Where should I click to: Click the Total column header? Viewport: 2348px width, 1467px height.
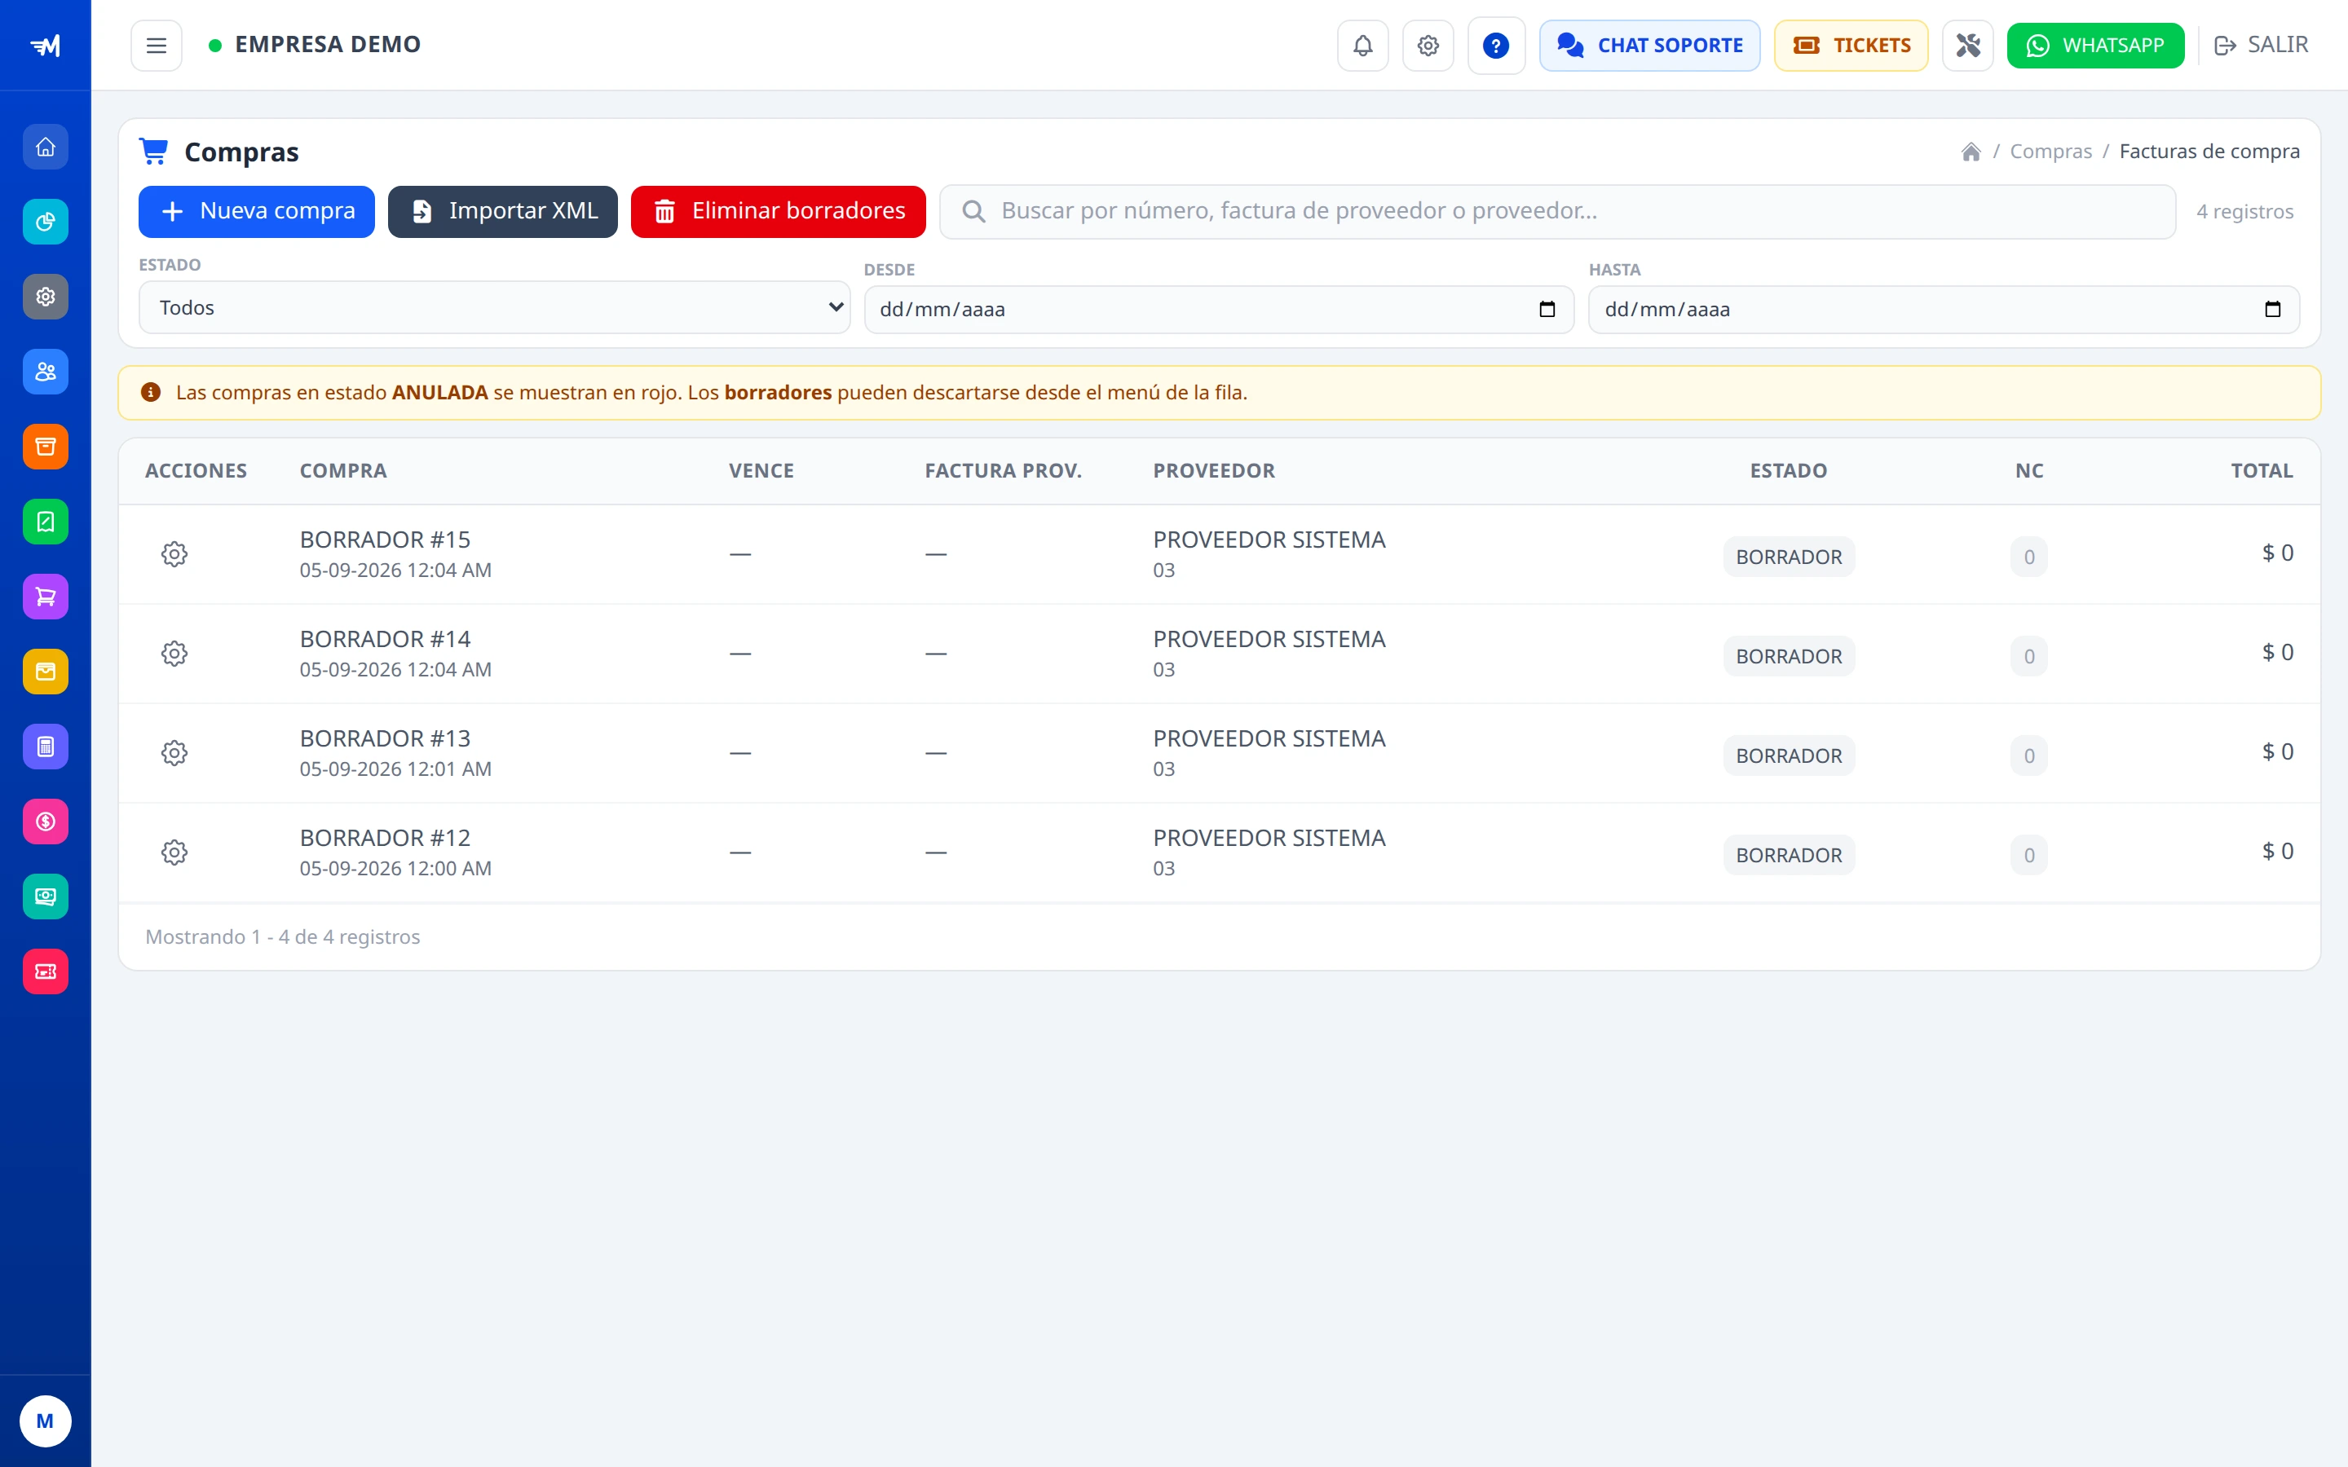coord(2262,470)
